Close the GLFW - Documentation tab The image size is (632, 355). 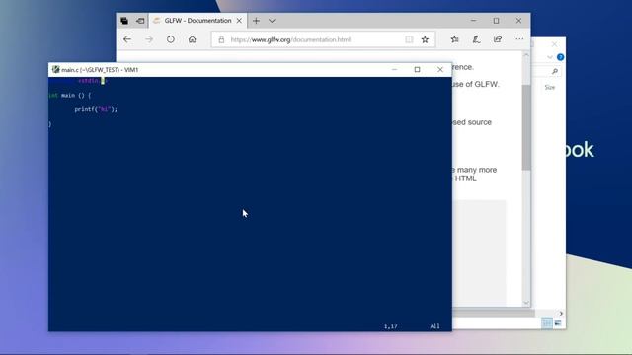coord(239,21)
